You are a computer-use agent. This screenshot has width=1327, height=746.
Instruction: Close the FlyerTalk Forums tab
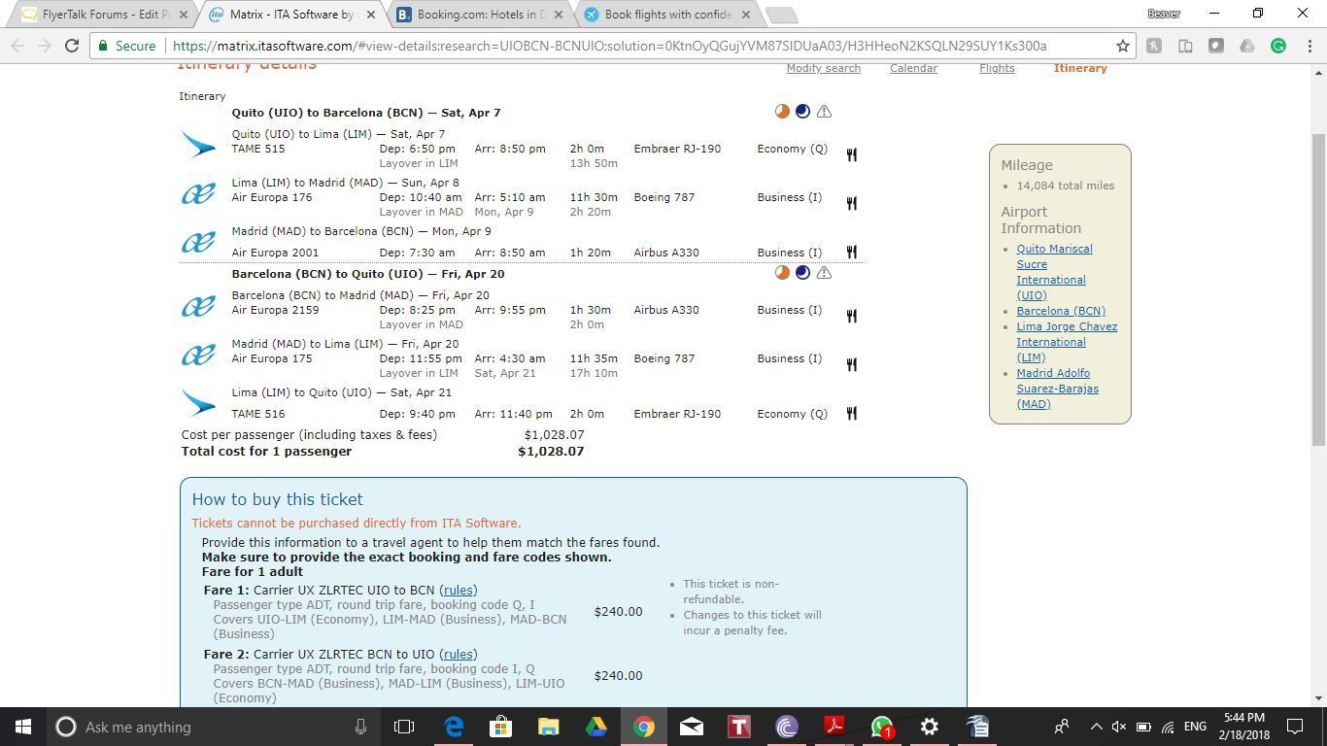184,15
